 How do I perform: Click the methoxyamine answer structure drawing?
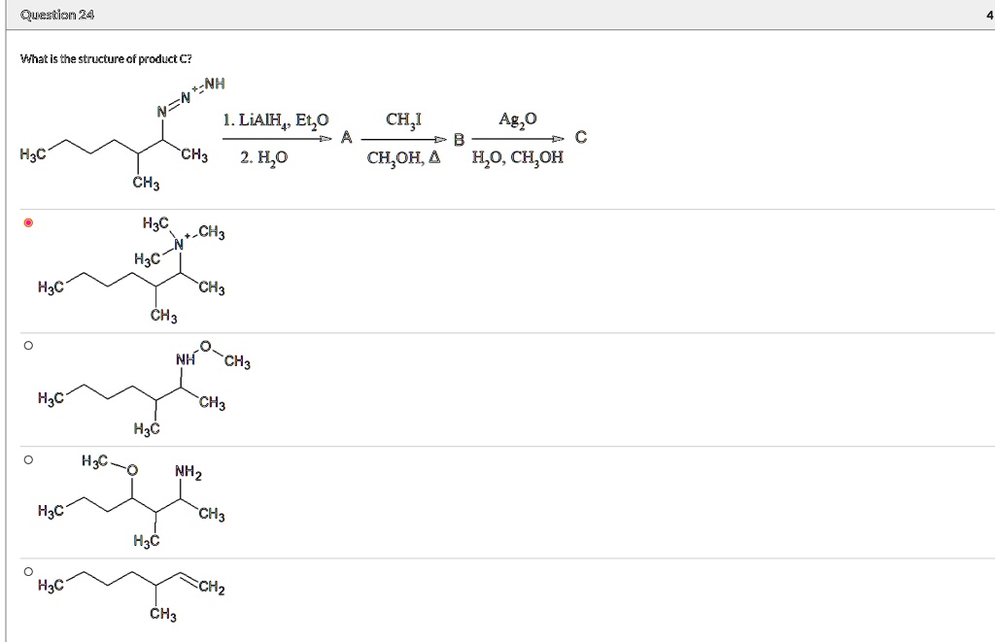coord(146,389)
